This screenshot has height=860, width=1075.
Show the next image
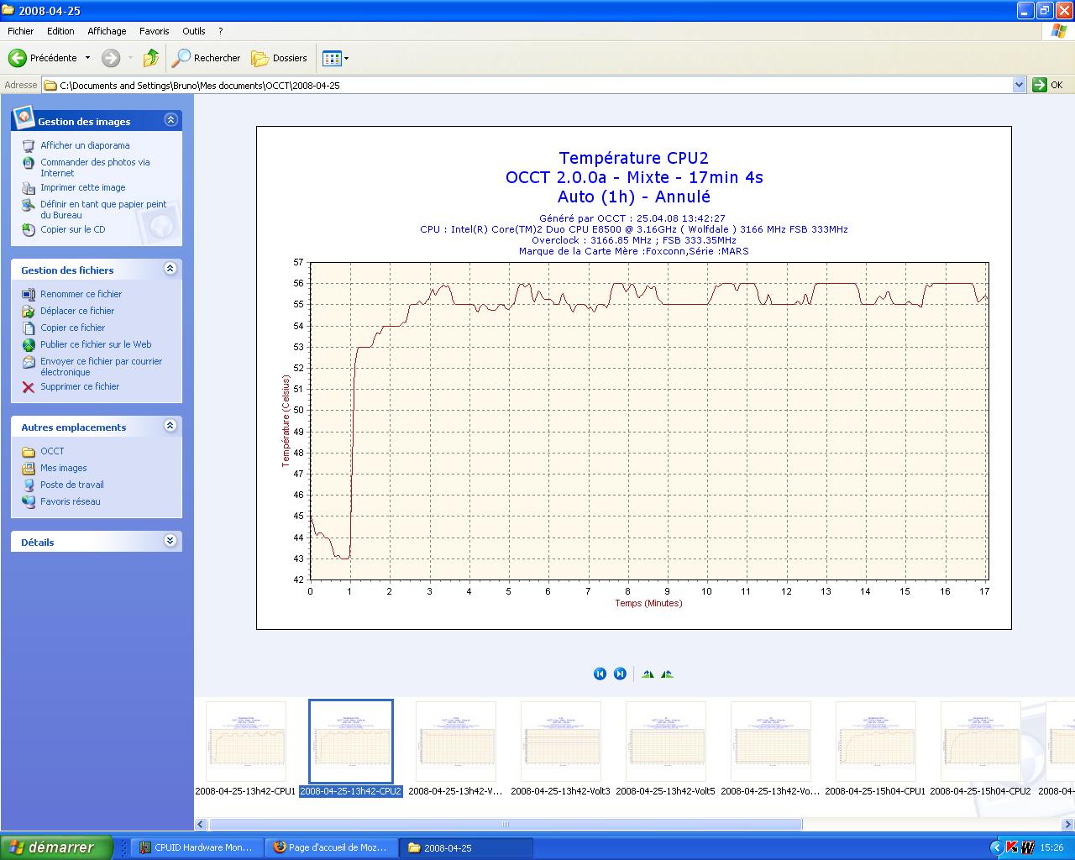[x=620, y=674]
